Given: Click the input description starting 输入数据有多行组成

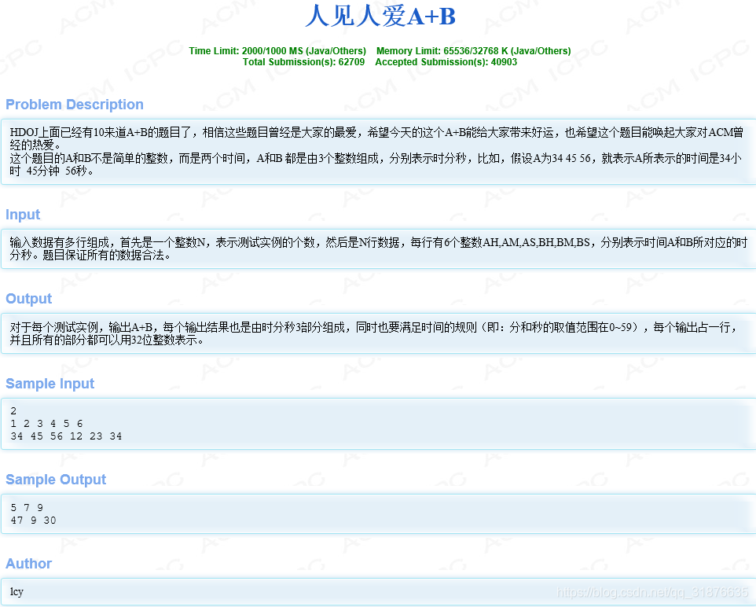Looking at the screenshot, I should (378, 248).
